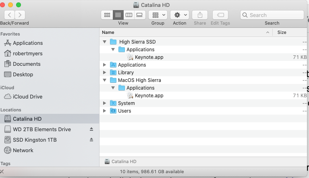Click the Share toolbar icon
The height and width of the screenshot is (178, 309).
point(199,15)
